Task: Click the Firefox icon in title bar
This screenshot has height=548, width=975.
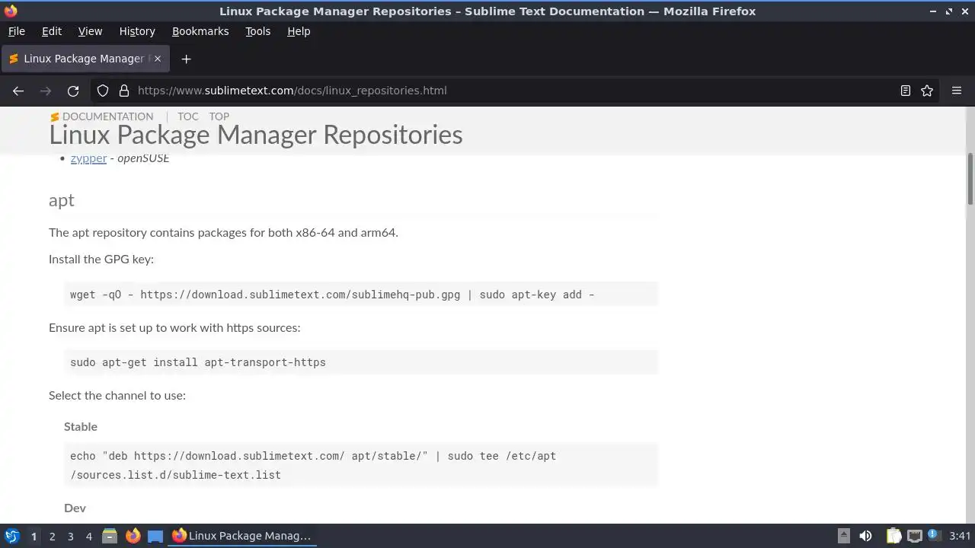Action: coord(11,11)
